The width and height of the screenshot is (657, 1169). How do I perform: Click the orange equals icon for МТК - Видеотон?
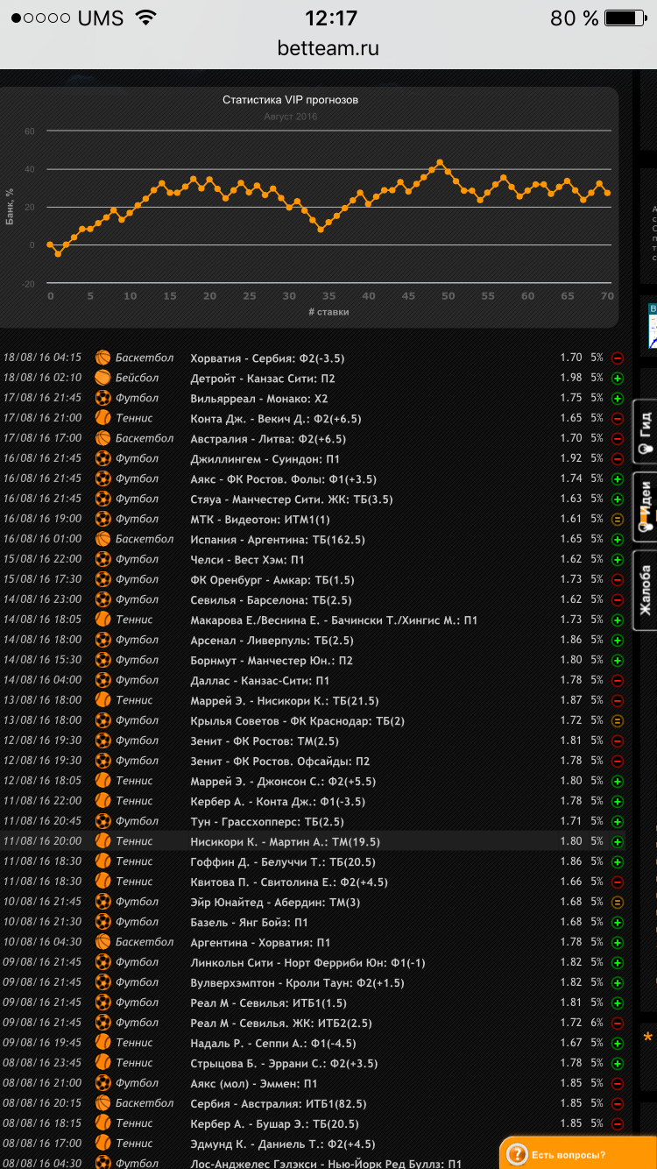618,520
